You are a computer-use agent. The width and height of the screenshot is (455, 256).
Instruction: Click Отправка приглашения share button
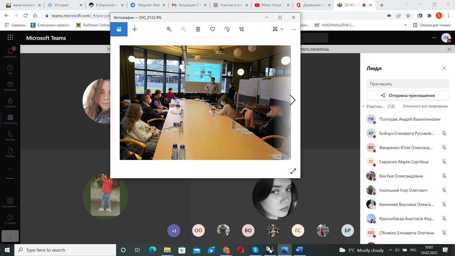[407, 95]
